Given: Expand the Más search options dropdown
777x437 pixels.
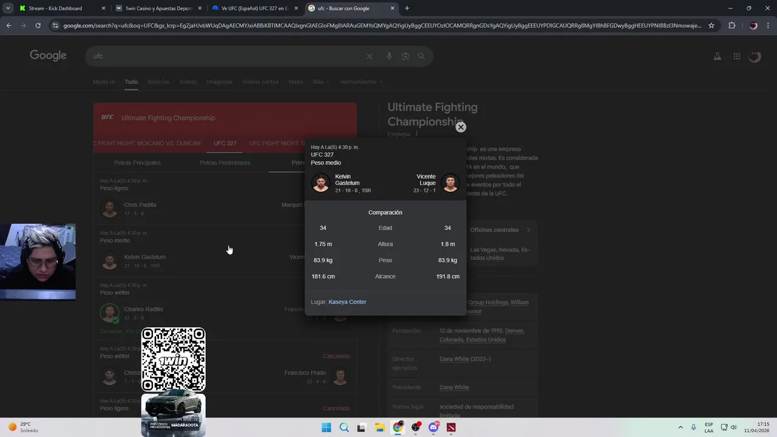Looking at the screenshot, I should point(321,82).
